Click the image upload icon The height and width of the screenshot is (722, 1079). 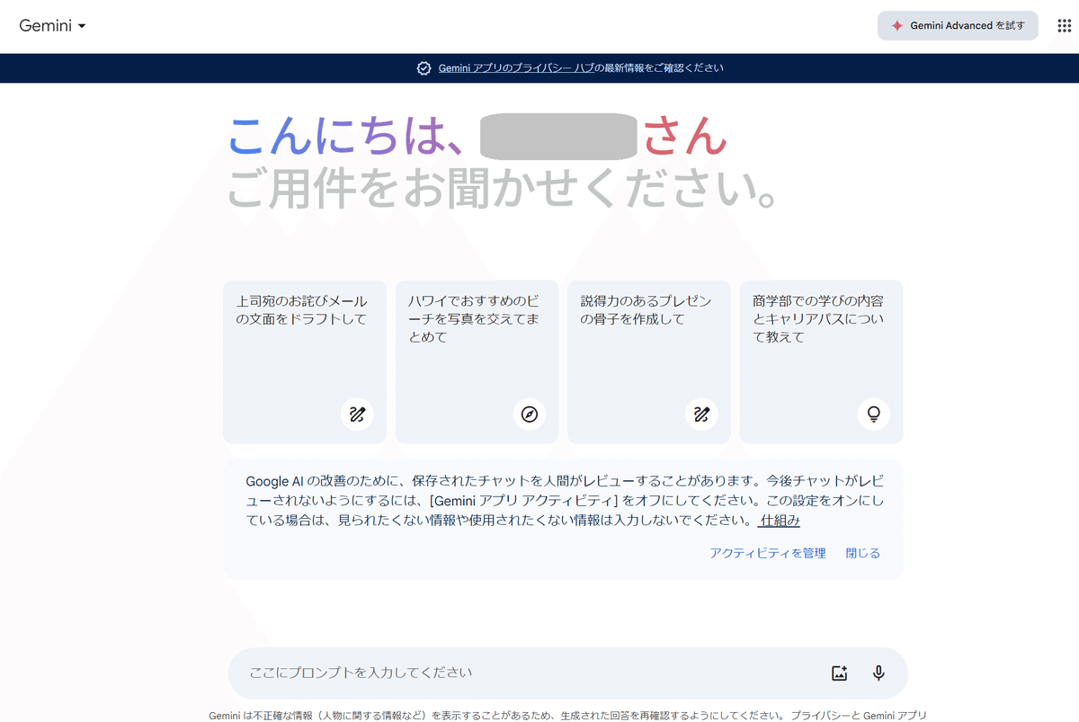839,673
